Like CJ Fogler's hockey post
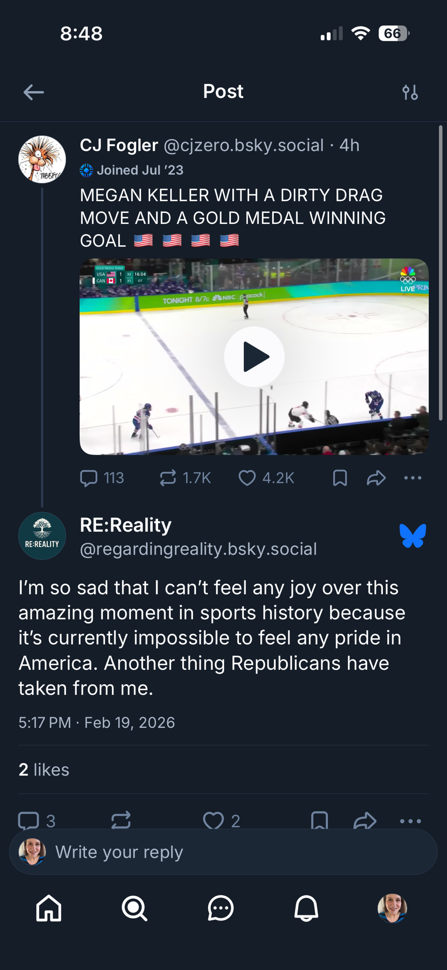Image resolution: width=447 pixels, height=970 pixels. tap(247, 478)
